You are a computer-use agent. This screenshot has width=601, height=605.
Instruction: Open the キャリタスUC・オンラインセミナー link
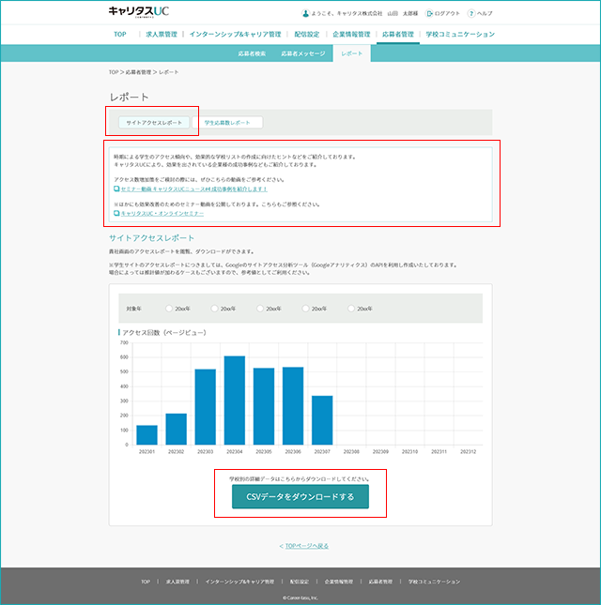162,213
